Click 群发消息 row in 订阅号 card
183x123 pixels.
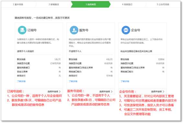click(39, 59)
